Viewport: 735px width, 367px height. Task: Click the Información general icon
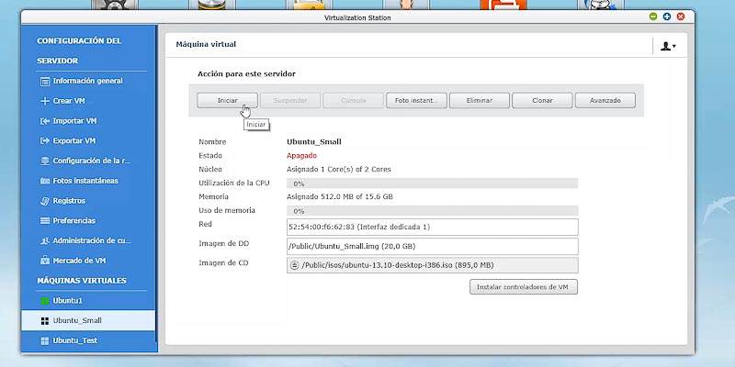(x=45, y=82)
